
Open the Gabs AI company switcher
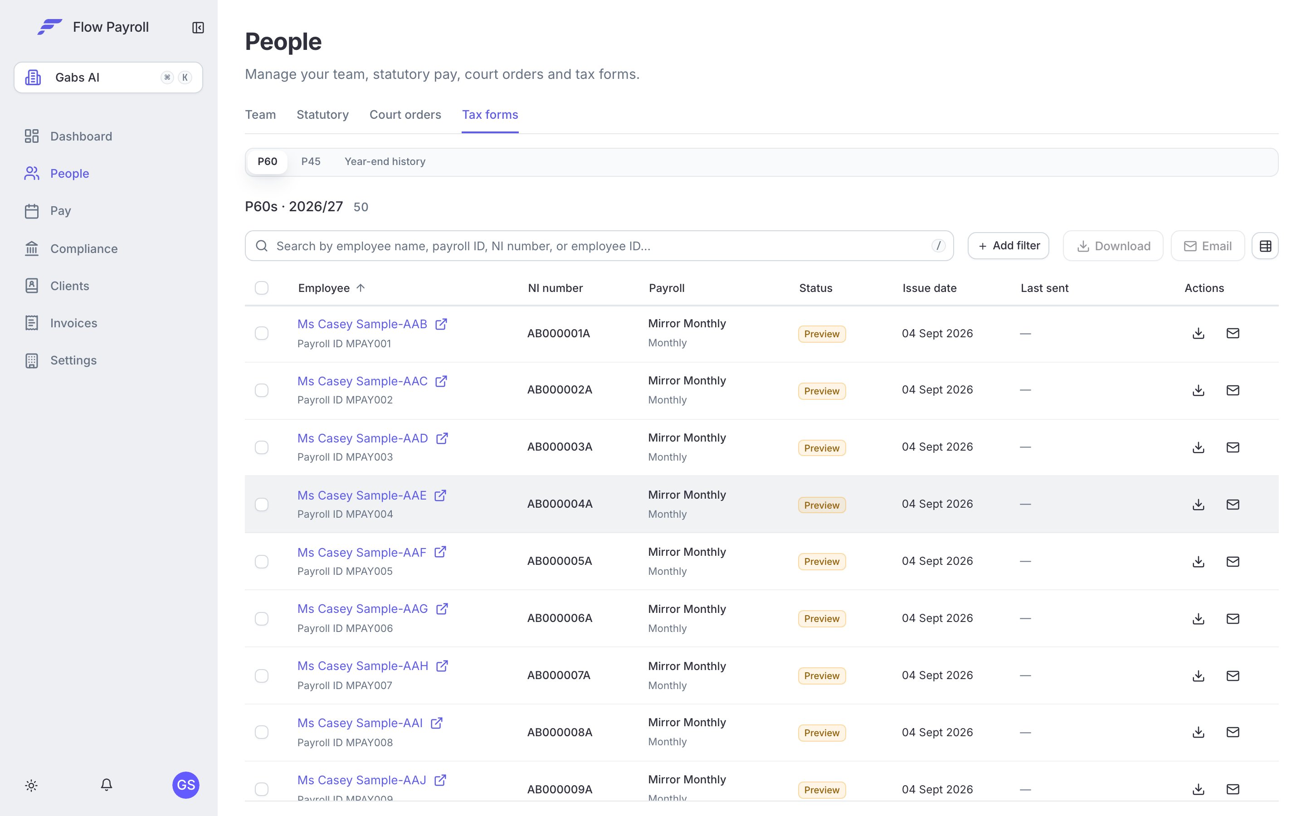tap(108, 77)
